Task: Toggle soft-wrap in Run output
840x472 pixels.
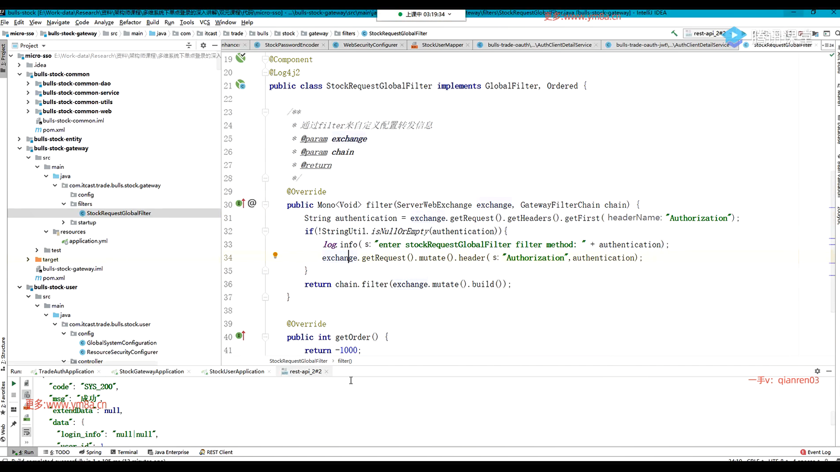Action: click(27, 432)
